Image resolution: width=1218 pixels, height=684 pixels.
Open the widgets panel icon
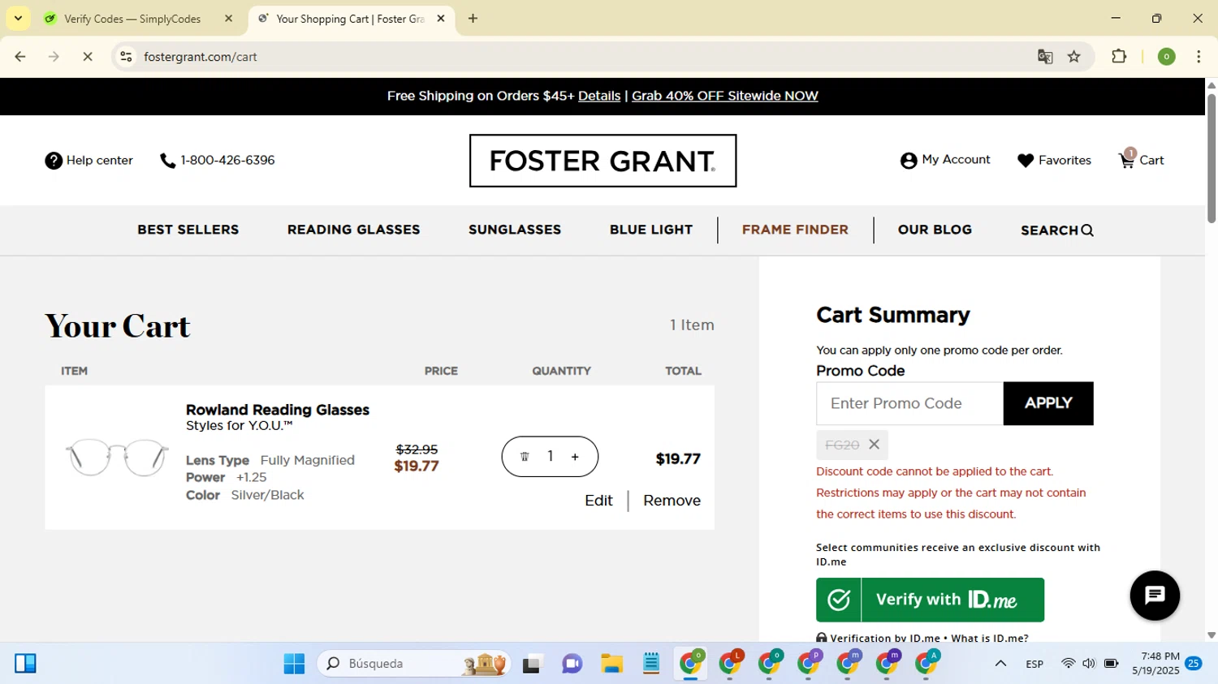[25, 664]
